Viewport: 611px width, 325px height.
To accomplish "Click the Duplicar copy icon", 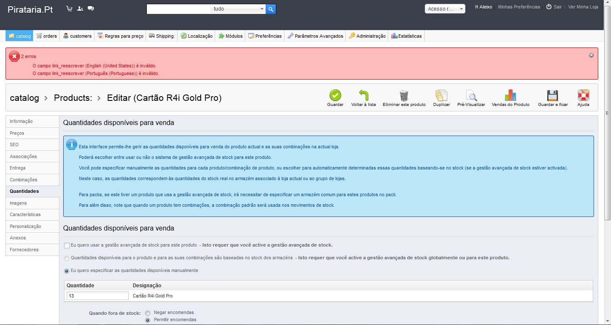I will point(441,95).
